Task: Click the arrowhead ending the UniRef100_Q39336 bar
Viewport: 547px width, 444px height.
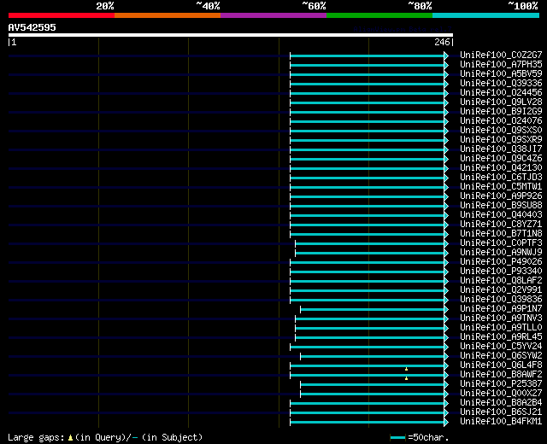Action: [446, 84]
